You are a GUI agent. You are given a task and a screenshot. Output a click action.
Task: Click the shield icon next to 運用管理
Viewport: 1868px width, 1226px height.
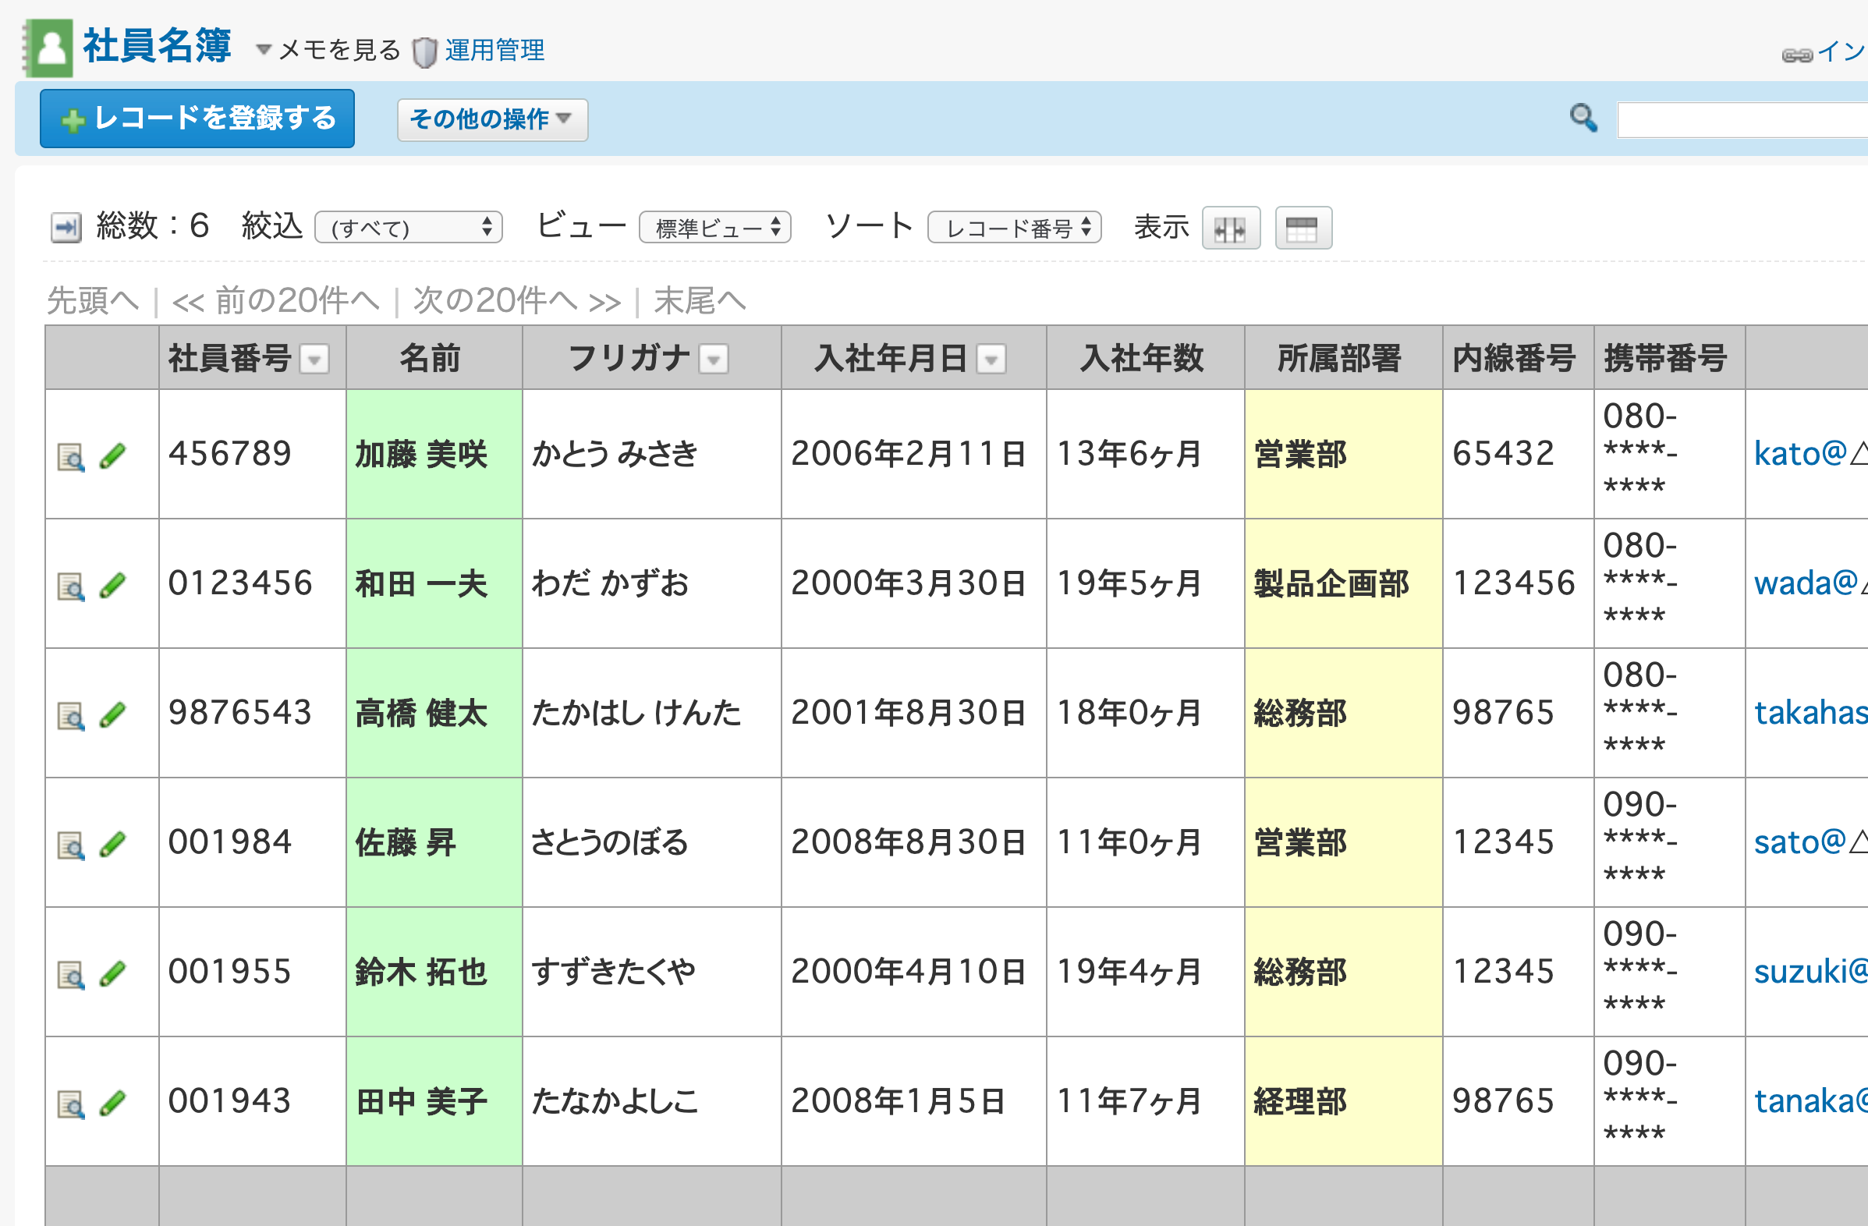pyautogui.click(x=424, y=52)
